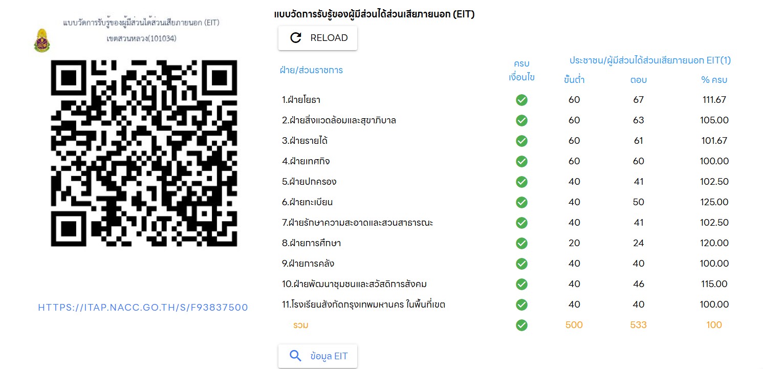
Task: Open the itap.nacc.go.th short link
Action: tap(143, 308)
